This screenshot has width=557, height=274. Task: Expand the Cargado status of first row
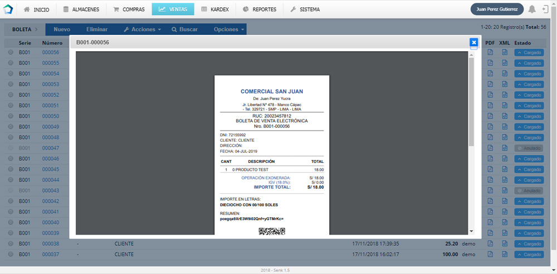(528, 53)
